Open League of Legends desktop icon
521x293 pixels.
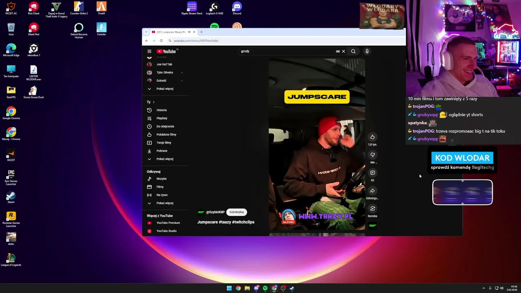click(11, 260)
